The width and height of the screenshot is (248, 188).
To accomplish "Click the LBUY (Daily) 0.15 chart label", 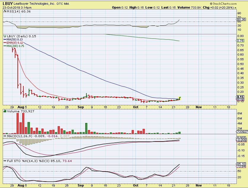I will [x=22, y=36].
